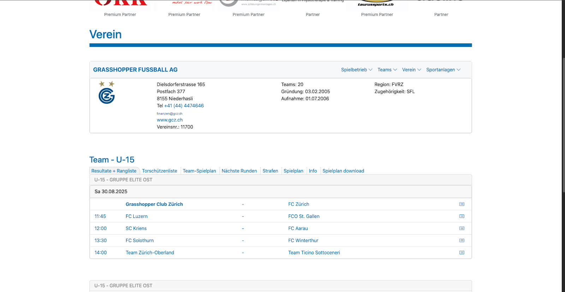The image size is (565, 292).
Task: Open Team Ticino Sottoceneri link
Action: tap(314, 253)
